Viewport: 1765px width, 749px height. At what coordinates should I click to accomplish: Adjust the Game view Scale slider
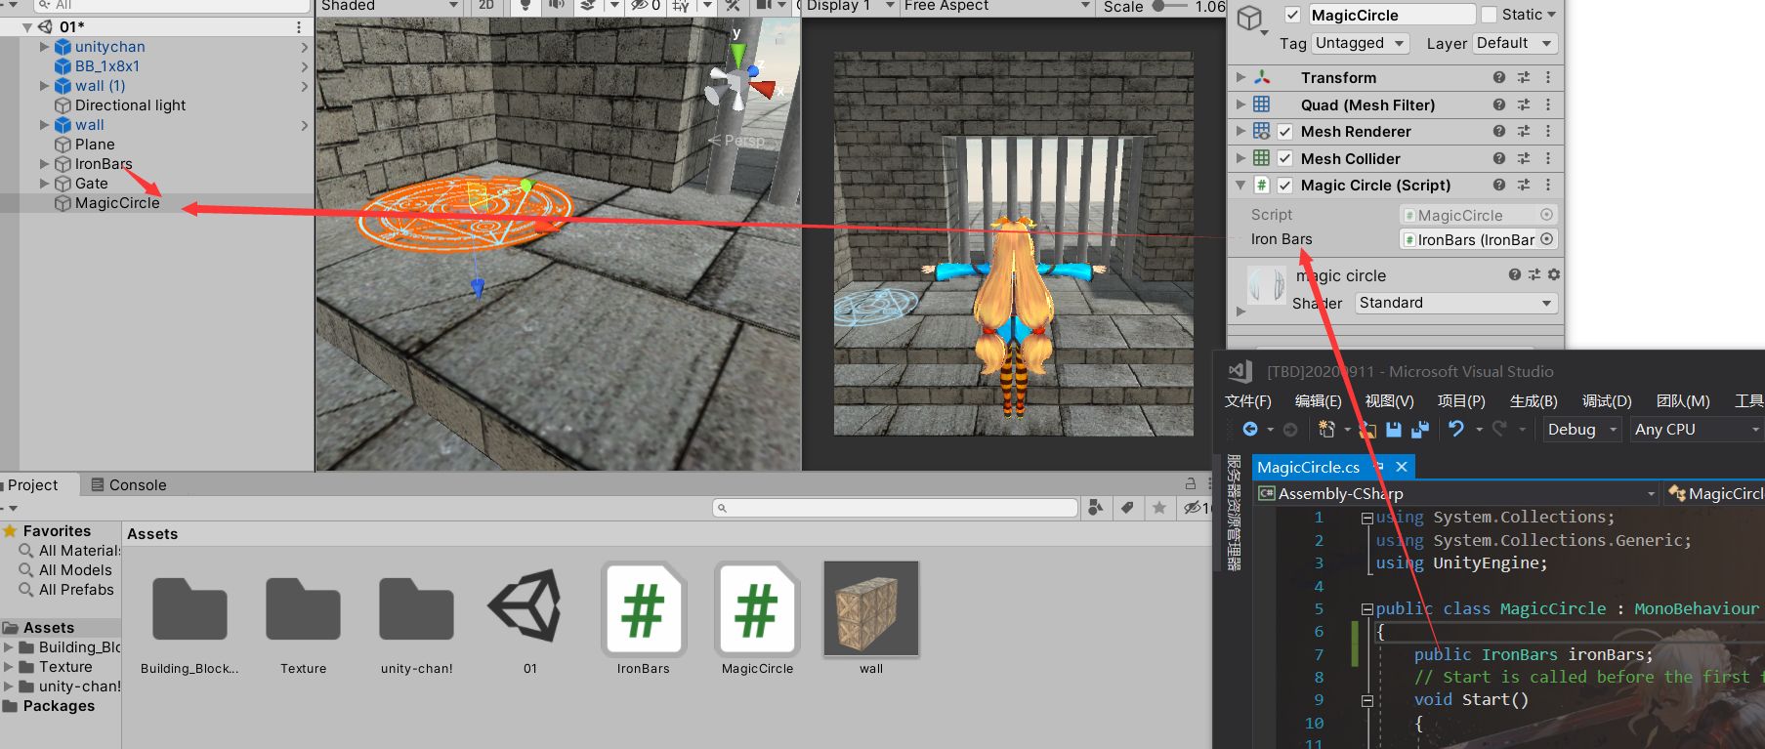tap(1171, 6)
